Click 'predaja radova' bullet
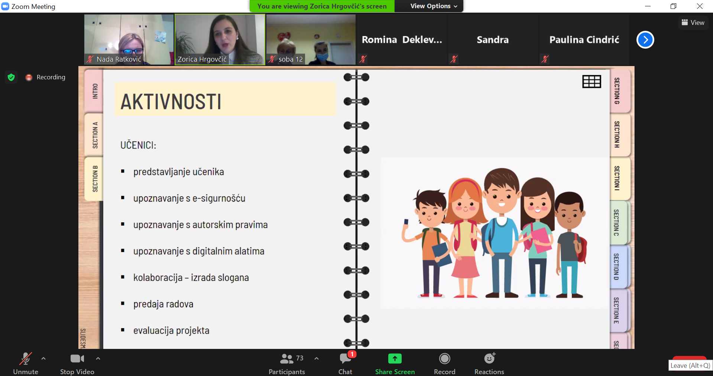The height and width of the screenshot is (376, 713). pos(163,304)
